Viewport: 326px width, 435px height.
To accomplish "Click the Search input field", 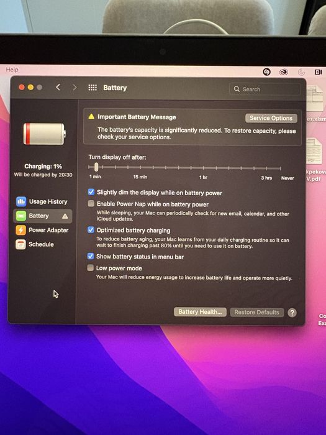I will pyautogui.click(x=265, y=89).
